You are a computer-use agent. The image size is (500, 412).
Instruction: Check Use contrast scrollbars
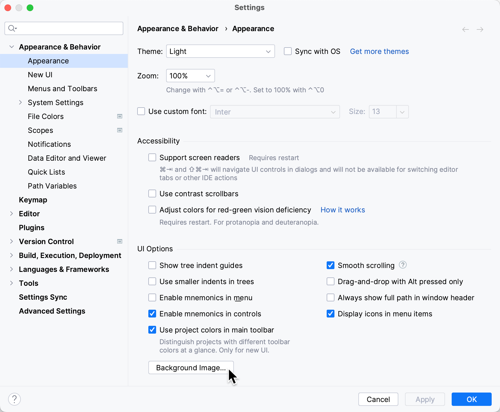click(x=152, y=193)
